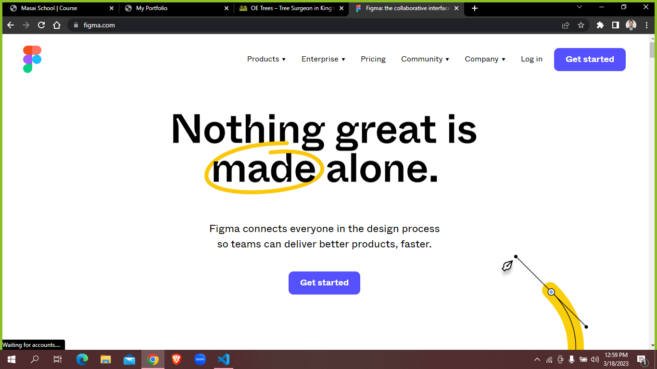Click Get started in the navigation bar
The width and height of the screenshot is (657, 369).
(590, 60)
